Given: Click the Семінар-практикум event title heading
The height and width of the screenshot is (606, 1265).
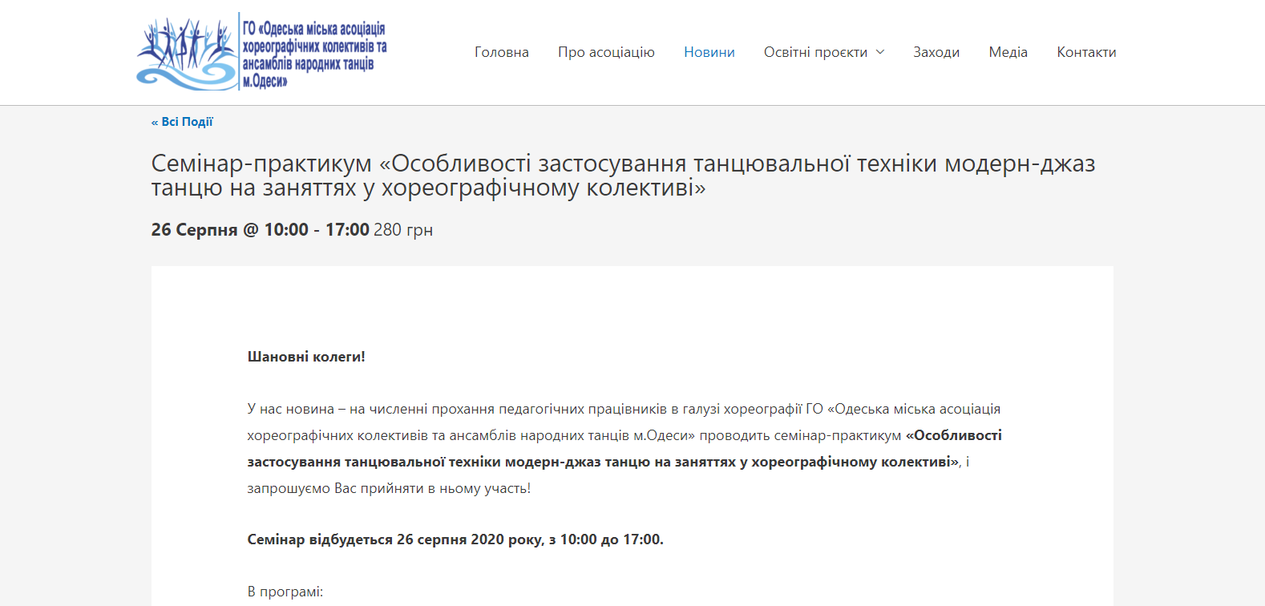Looking at the screenshot, I should (622, 176).
